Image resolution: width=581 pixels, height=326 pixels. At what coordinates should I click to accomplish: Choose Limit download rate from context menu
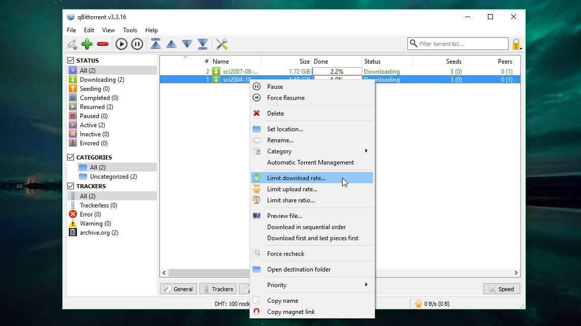tap(295, 178)
